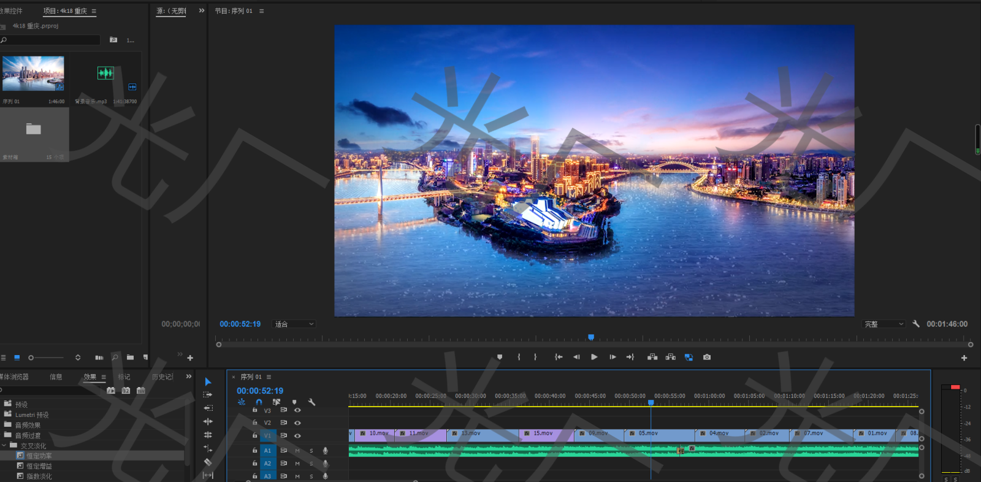This screenshot has height=482, width=981.
Task: Show overflow panels chevron beside Source tab
Action: (202, 10)
